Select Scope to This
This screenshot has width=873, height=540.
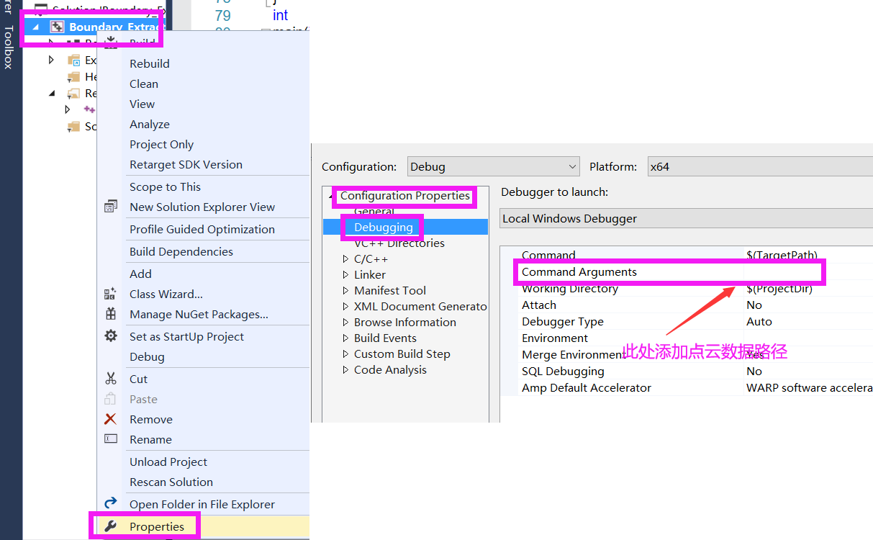click(x=165, y=186)
